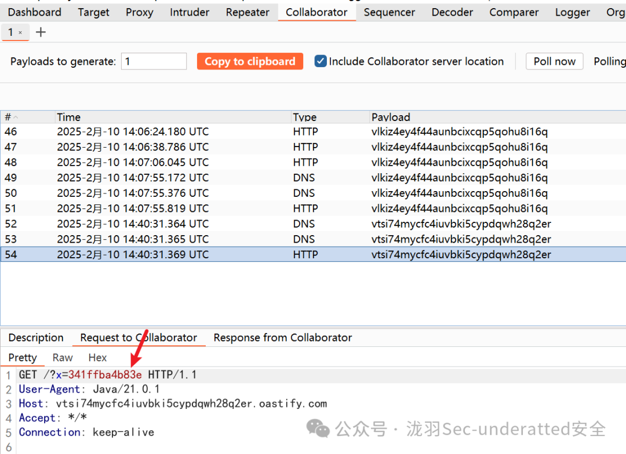Click the Poll now button

(x=554, y=61)
